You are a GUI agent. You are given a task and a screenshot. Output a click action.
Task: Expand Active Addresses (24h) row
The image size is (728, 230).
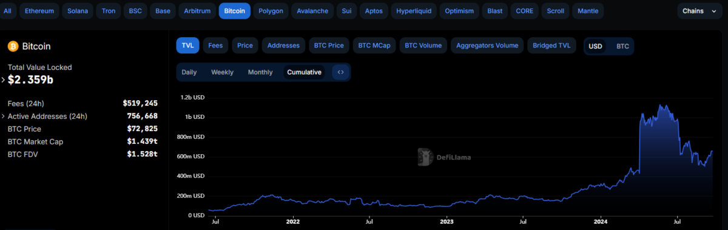pyautogui.click(x=3, y=116)
